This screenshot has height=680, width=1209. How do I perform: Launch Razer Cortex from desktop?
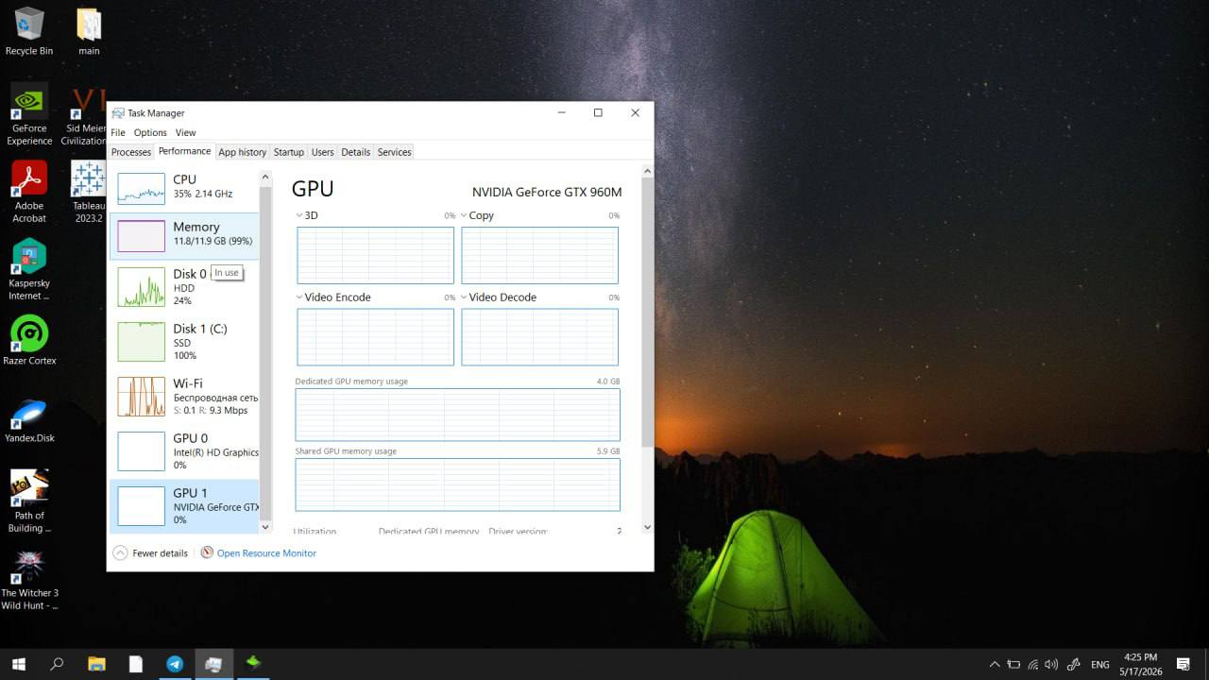(x=29, y=340)
